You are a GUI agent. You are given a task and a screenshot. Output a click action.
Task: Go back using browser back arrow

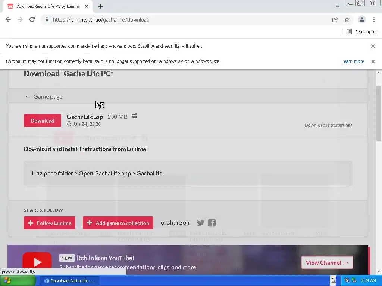pyautogui.click(x=8, y=19)
